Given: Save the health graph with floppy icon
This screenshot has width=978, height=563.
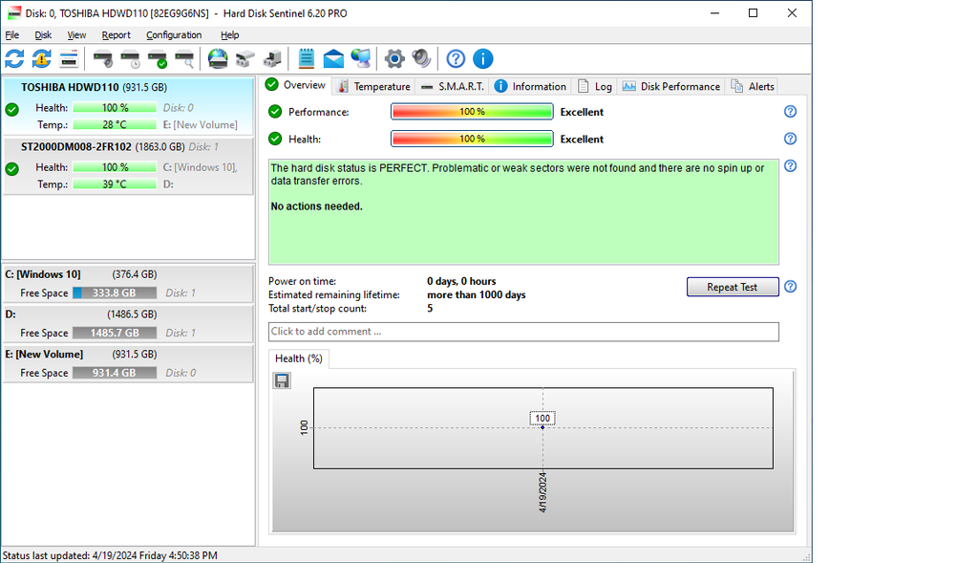Looking at the screenshot, I should coord(282,380).
